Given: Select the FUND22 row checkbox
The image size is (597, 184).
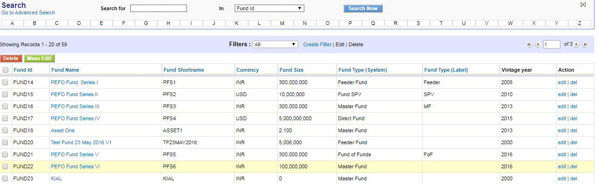Looking at the screenshot, I should [x=6, y=166].
